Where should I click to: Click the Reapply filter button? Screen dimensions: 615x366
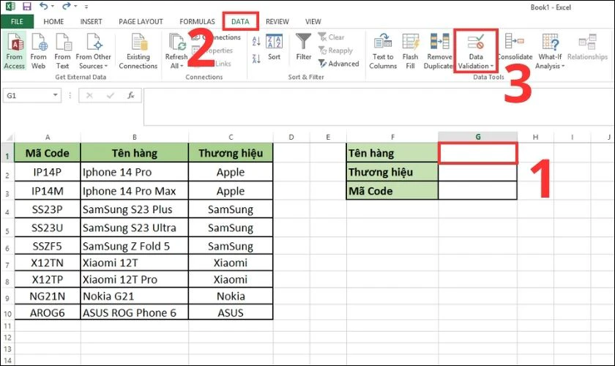(336, 51)
